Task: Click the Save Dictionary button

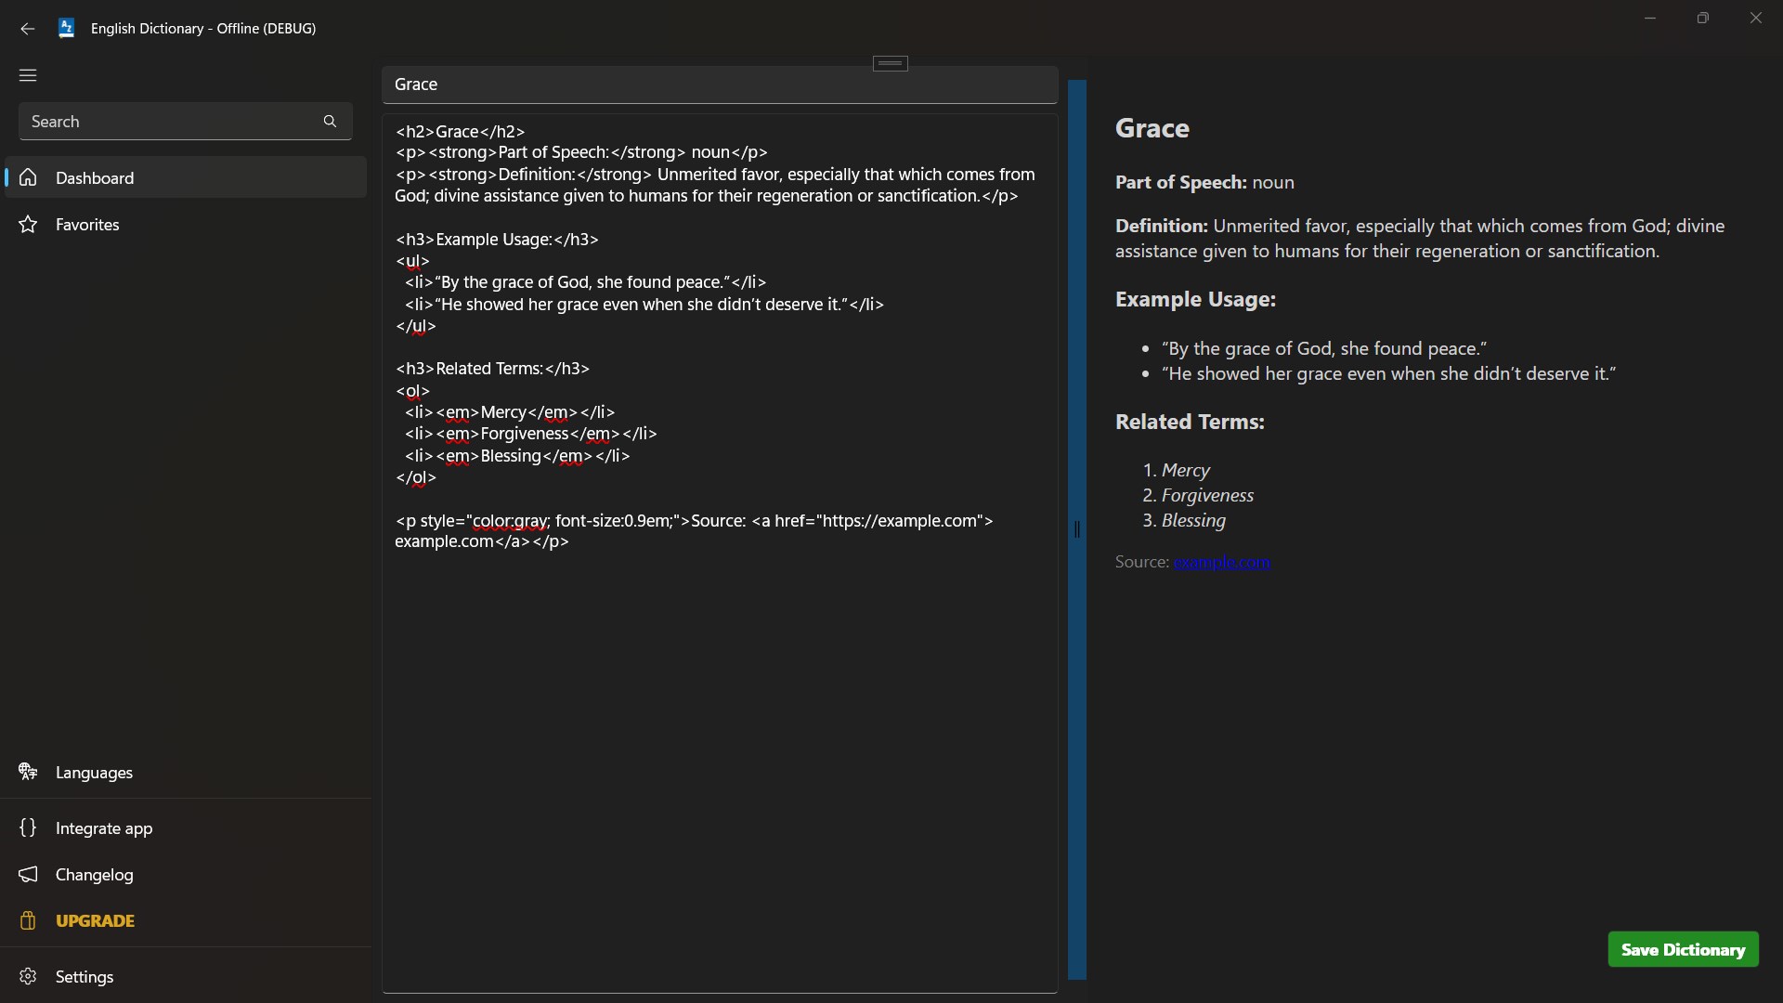Action: point(1682,950)
